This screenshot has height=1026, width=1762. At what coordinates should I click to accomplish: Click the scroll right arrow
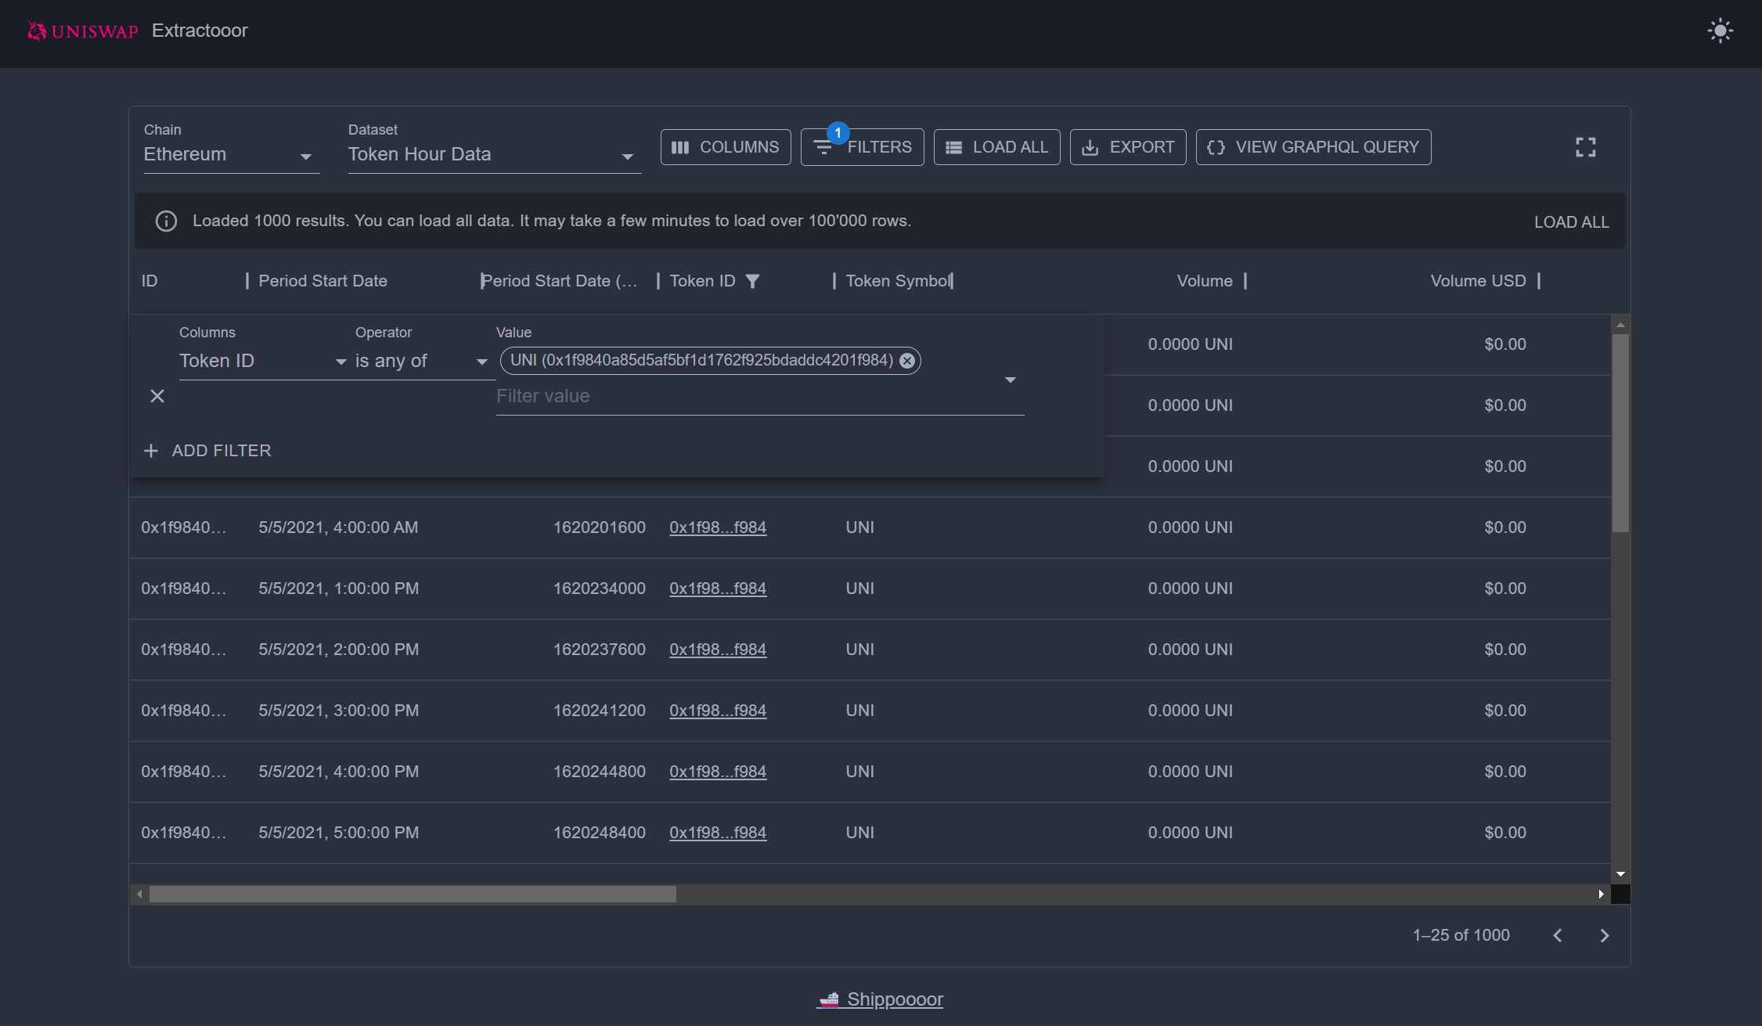click(x=1601, y=894)
